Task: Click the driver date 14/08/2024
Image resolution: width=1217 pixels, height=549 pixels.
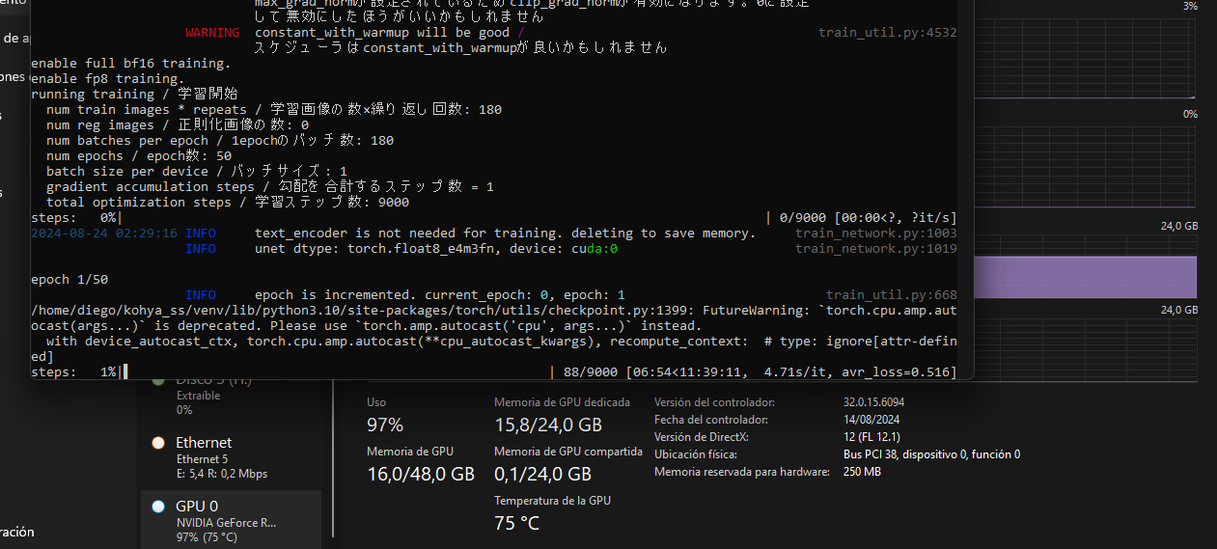Action: pyautogui.click(x=871, y=420)
